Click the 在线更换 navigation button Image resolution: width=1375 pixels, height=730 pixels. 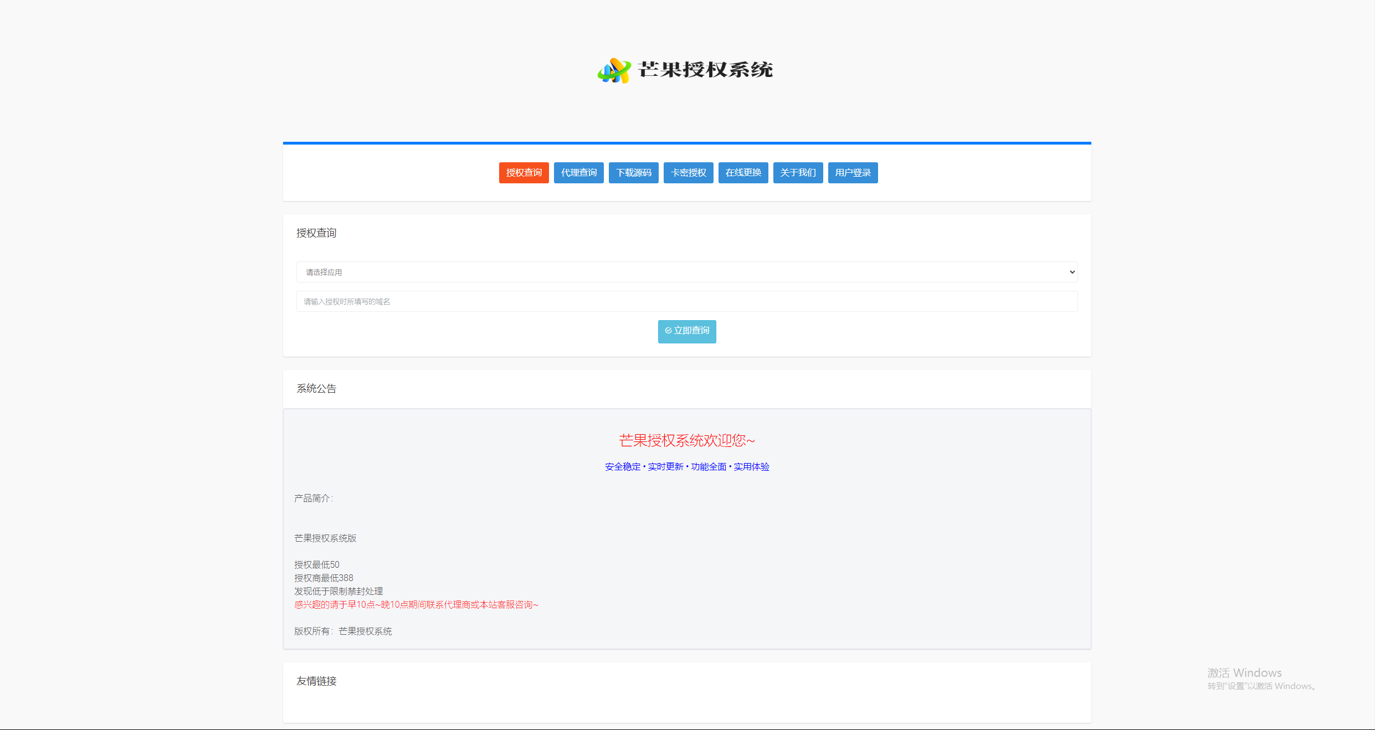point(743,172)
